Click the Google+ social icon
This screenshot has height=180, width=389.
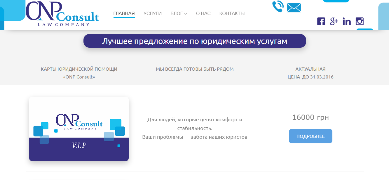coord(334,21)
